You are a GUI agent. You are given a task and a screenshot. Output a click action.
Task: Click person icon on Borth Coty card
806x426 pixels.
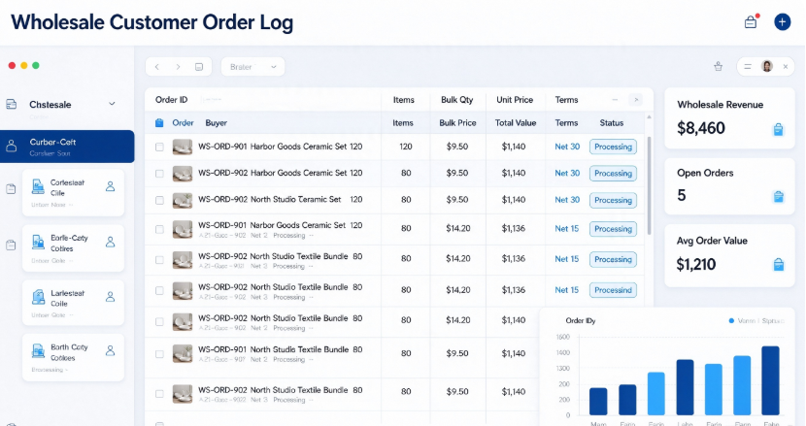(110, 351)
